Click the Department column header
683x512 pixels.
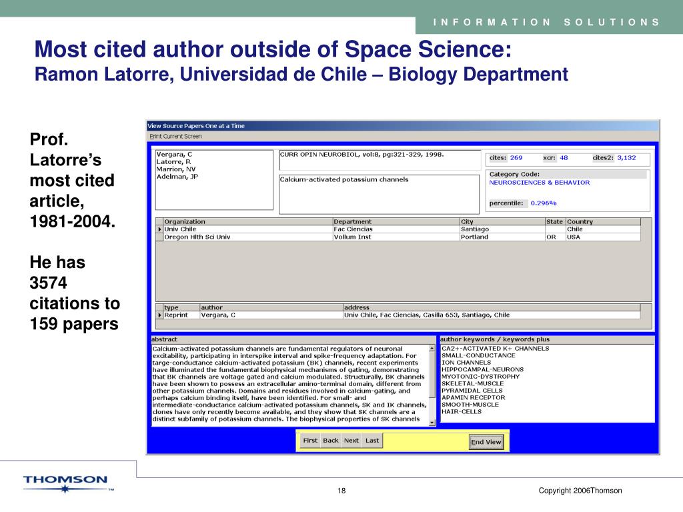coord(396,221)
